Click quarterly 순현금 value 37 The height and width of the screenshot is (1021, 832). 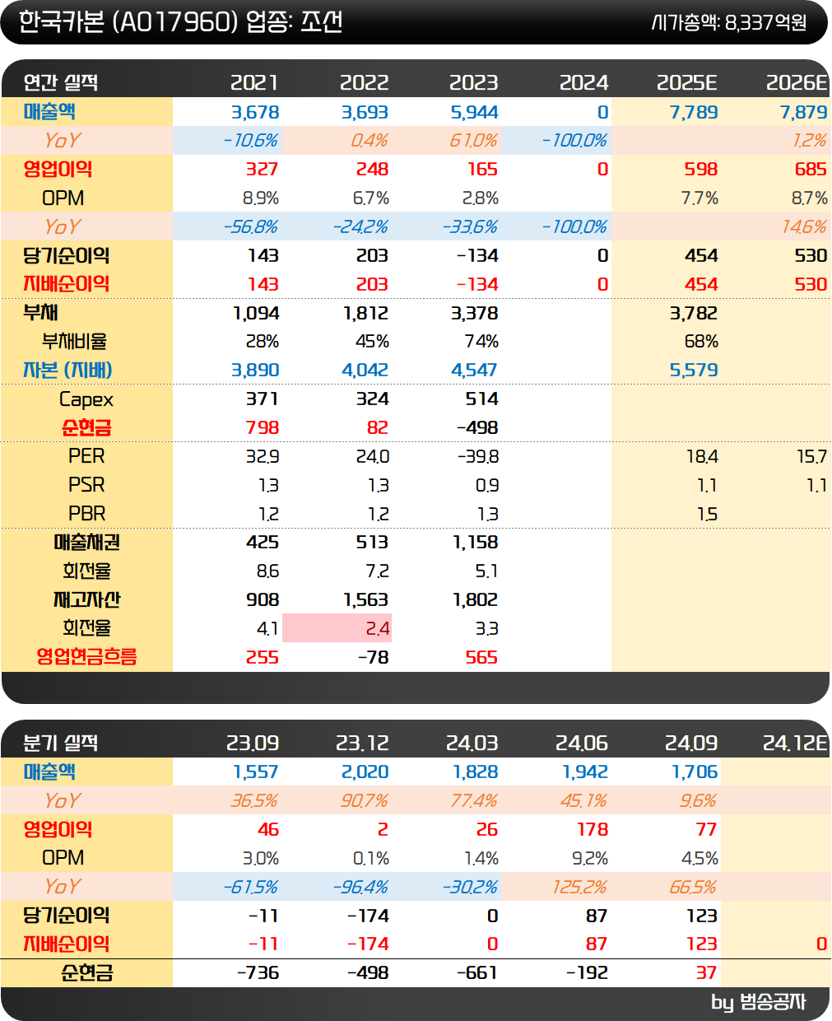click(x=706, y=972)
